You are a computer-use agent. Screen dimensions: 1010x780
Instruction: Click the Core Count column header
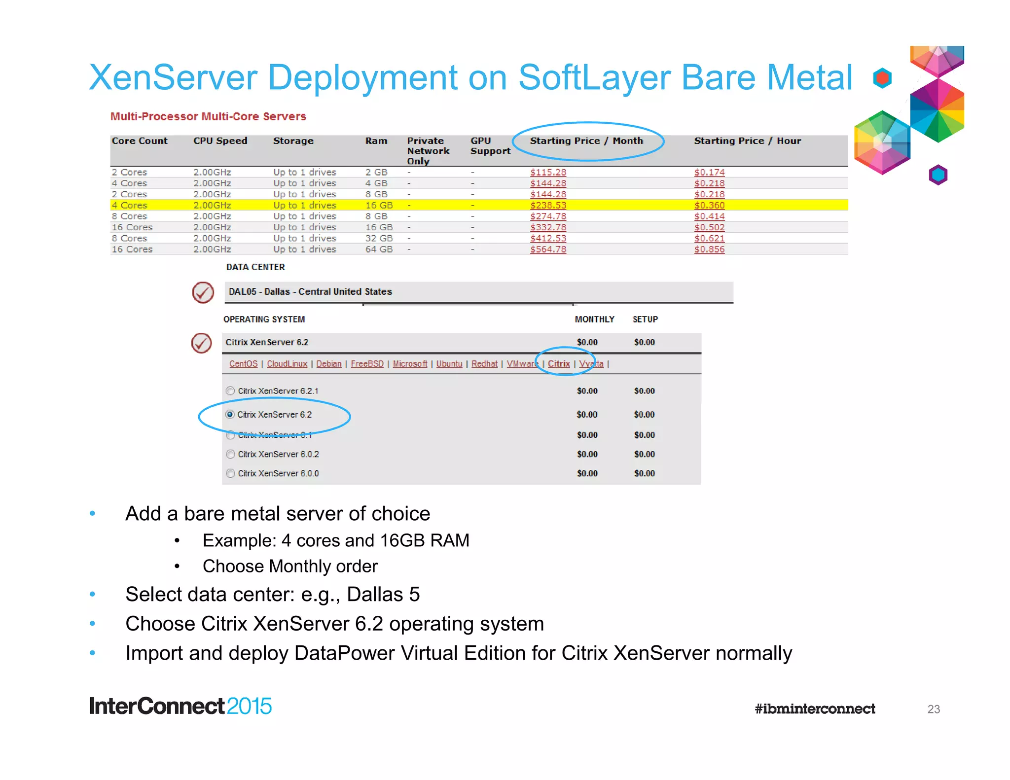(x=140, y=141)
